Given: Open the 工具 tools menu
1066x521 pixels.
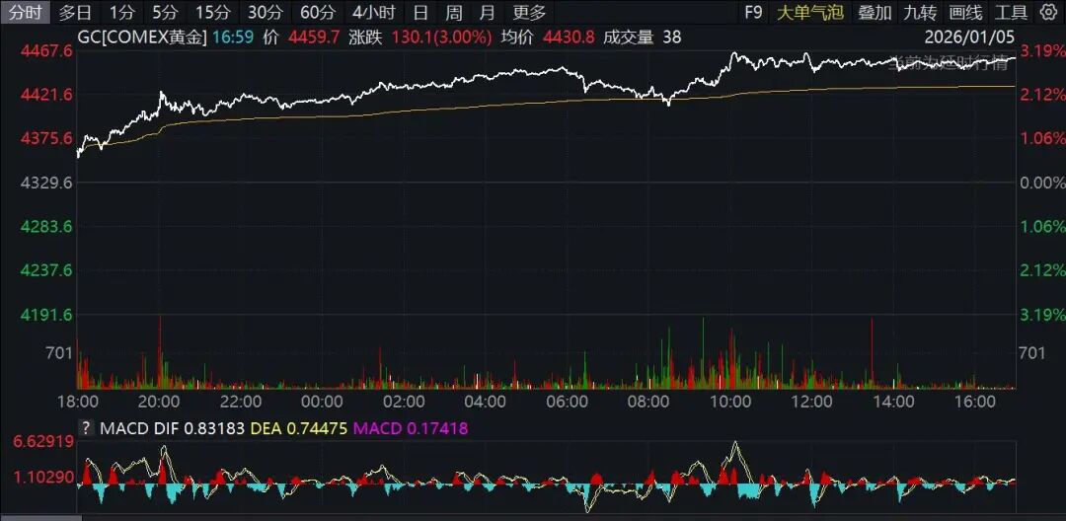Looking at the screenshot, I should [x=1011, y=13].
